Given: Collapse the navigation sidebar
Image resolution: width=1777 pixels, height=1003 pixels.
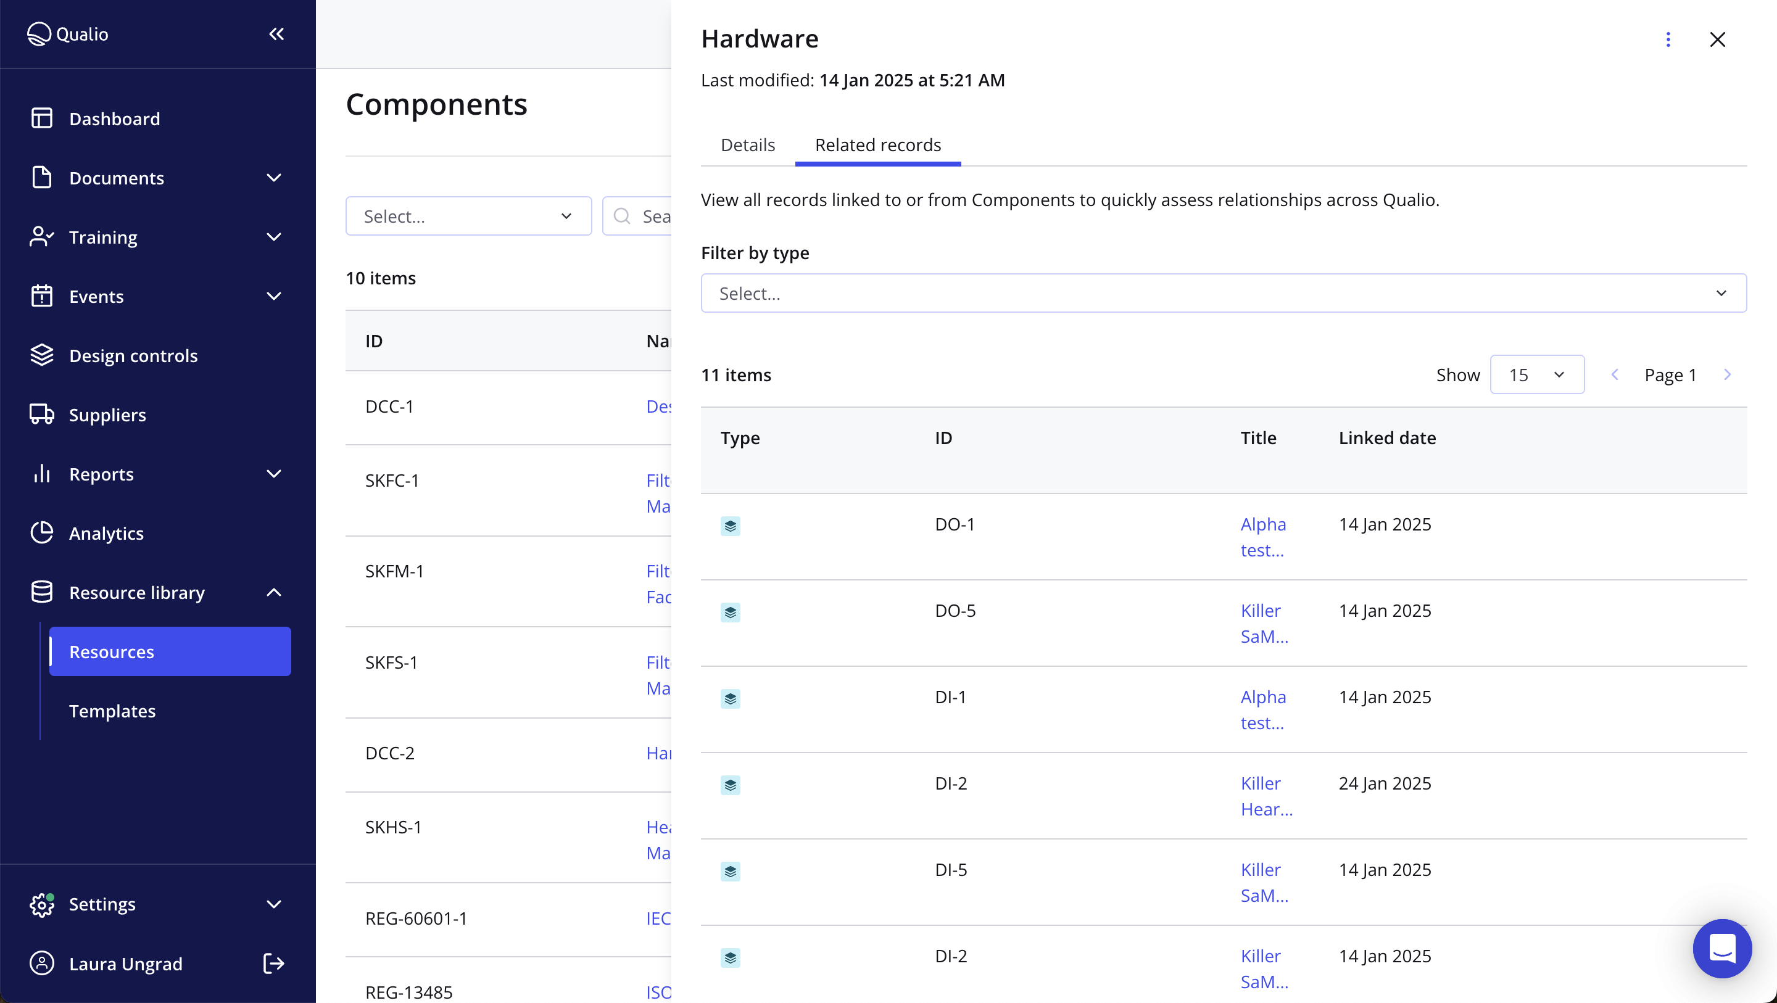Looking at the screenshot, I should click(276, 33).
